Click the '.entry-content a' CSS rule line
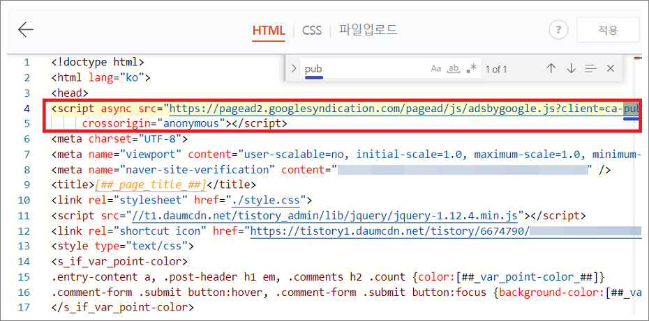649x321 pixels. coord(328,277)
